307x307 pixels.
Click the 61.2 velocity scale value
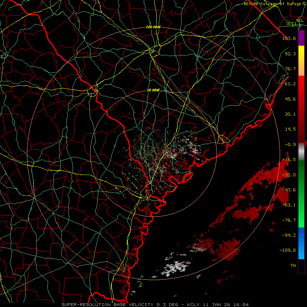coord(290,84)
